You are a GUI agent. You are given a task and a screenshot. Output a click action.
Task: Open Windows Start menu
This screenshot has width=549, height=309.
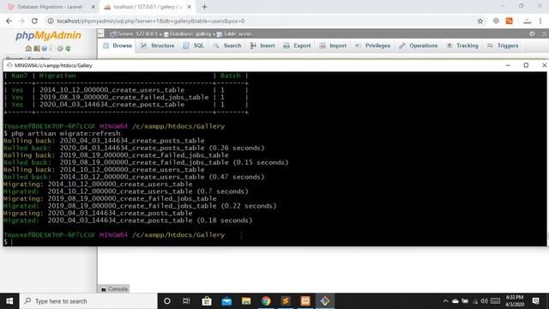[x=9, y=301]
